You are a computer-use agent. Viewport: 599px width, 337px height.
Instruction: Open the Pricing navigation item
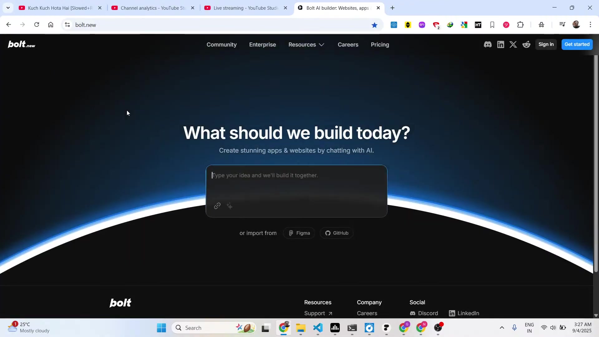[x=380, y=45]
